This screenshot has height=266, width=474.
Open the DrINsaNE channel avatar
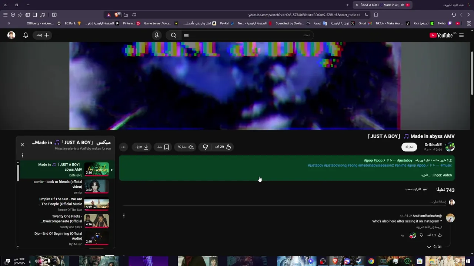pos(450,147)
